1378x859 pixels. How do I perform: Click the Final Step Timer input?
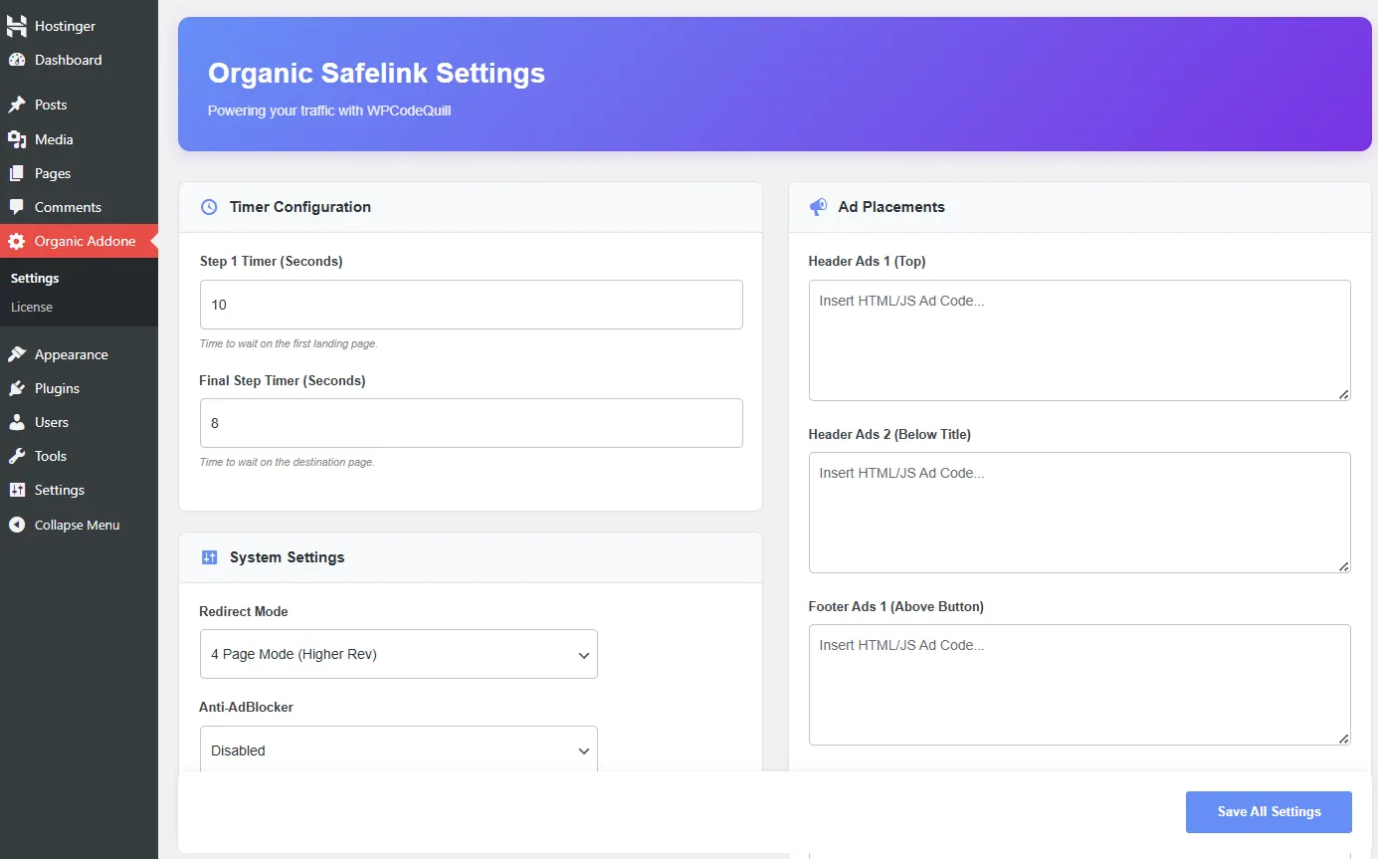pyautogui.click(x=471, y=423)
